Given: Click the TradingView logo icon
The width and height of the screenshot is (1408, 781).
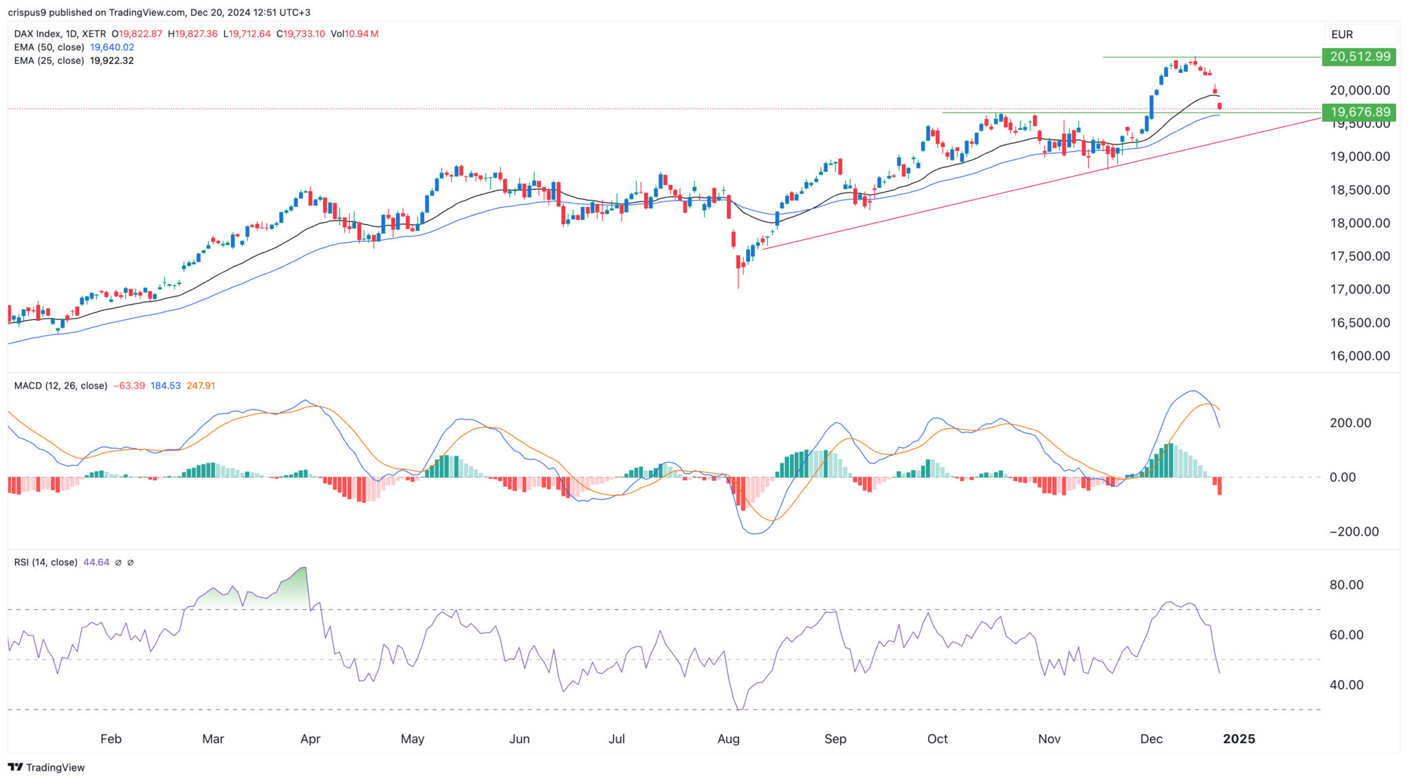Looking at the screenshot, I should pyautogui.click(x=15, y=767).
